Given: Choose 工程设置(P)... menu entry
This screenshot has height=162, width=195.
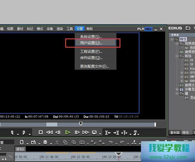Looking at the screenshot, I should (91, 51).
